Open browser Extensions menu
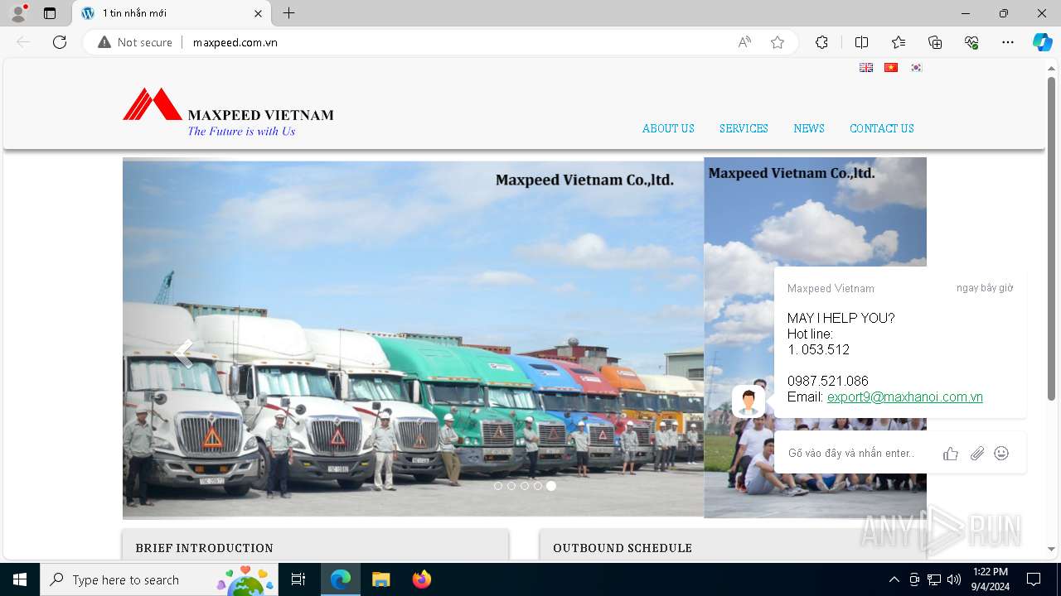1061x596 pixels. point(821,42)
